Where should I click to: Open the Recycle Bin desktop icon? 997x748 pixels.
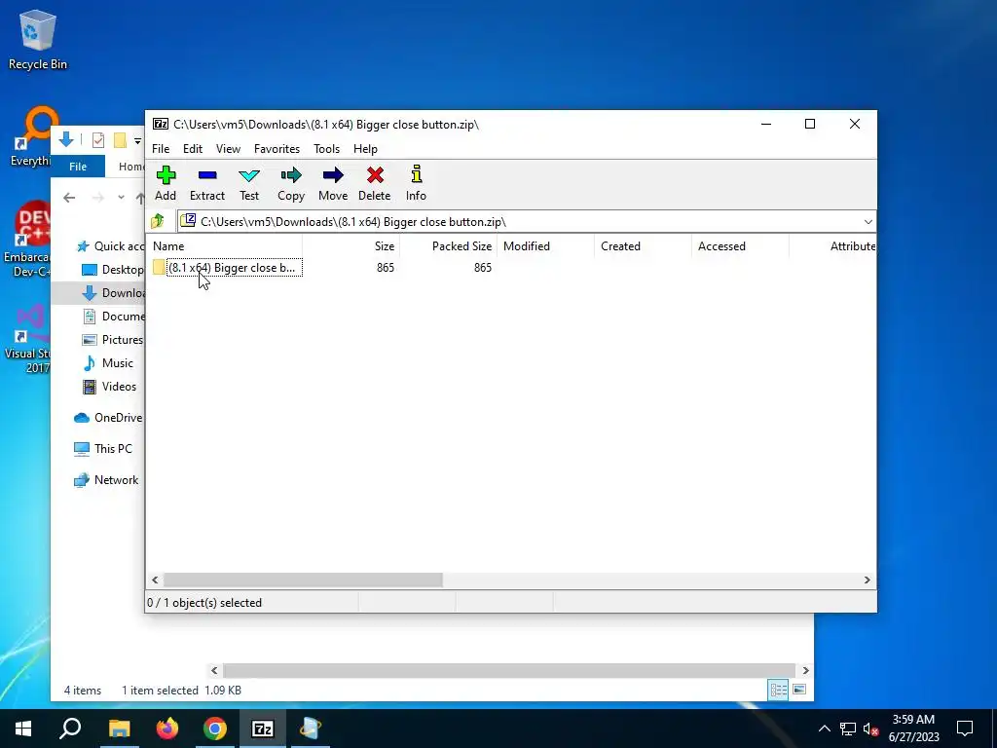coord(38,39)
